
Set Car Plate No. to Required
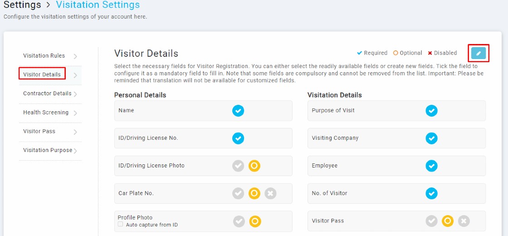pyautogui.click(x=238, y=193)
